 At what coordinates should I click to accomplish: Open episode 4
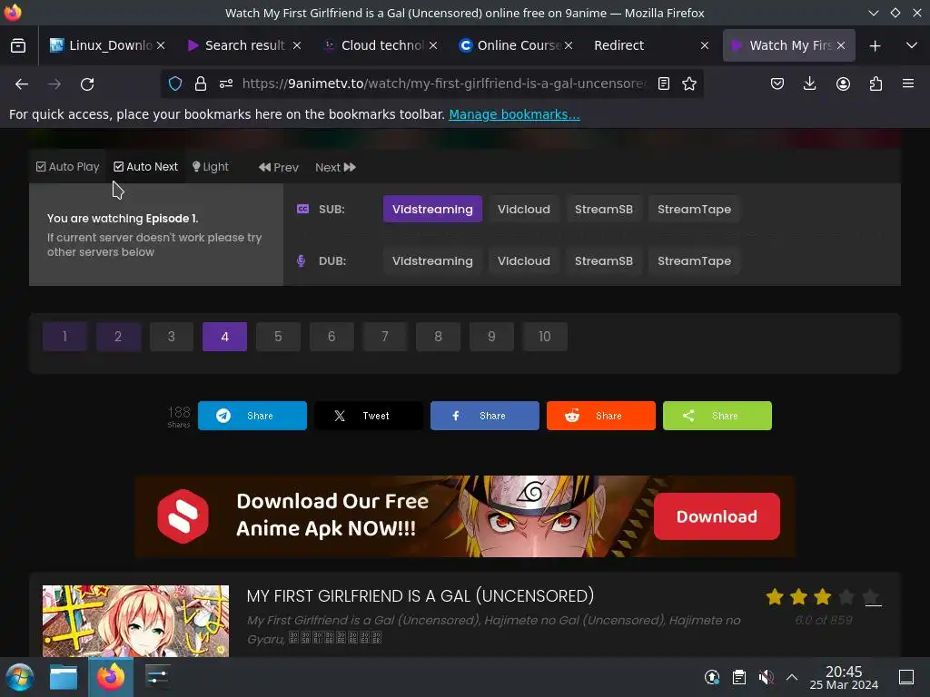point(225,337)
